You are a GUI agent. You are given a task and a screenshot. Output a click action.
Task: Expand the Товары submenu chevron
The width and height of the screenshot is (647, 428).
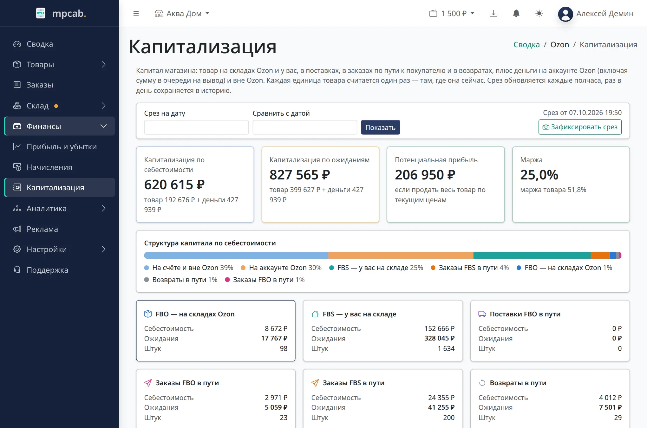(103, 64)
